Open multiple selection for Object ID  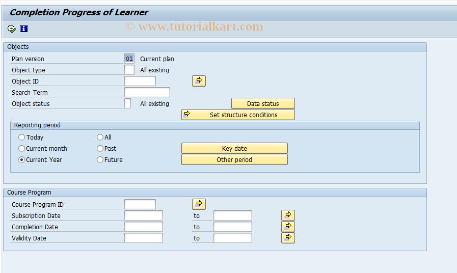(x=199, y=80)
